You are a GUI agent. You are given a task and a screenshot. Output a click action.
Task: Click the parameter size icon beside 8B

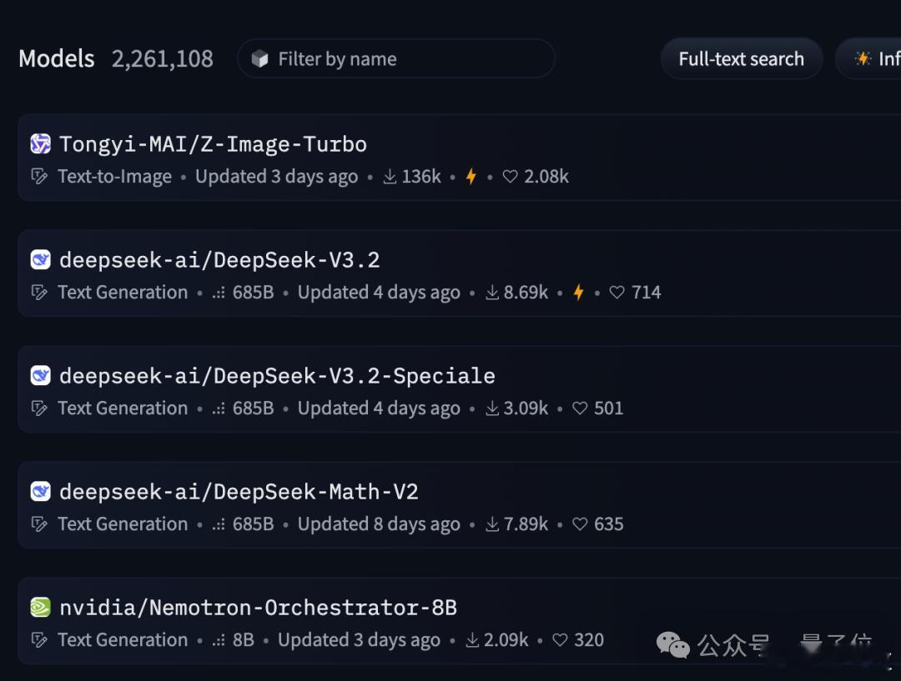[x=219, y=639]
